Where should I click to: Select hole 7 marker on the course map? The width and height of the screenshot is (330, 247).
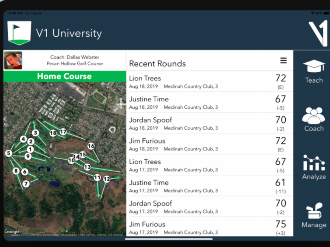(x=26, y=184)
